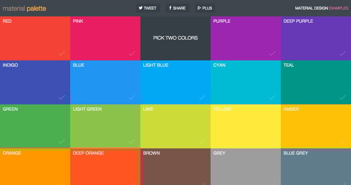Select the Blue Grey color swatch

[316, 167]
